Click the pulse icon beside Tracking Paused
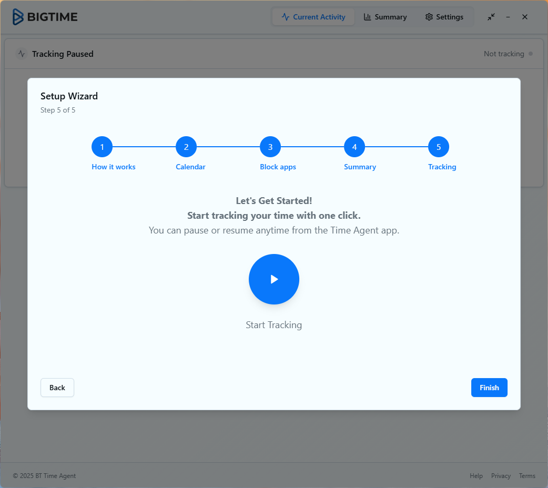The width and height of the screenshot is (548, 488). coord(22,54)
